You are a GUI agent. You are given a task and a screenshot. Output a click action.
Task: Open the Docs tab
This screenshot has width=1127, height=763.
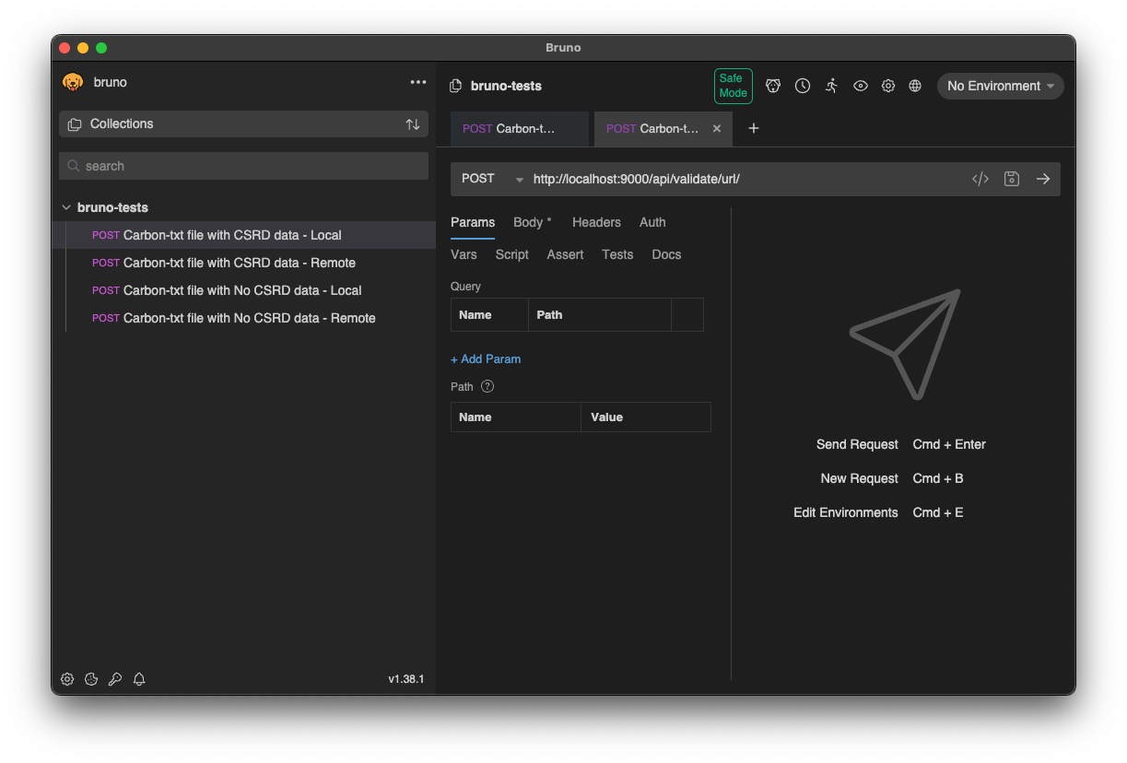click(x=666, y=254)
